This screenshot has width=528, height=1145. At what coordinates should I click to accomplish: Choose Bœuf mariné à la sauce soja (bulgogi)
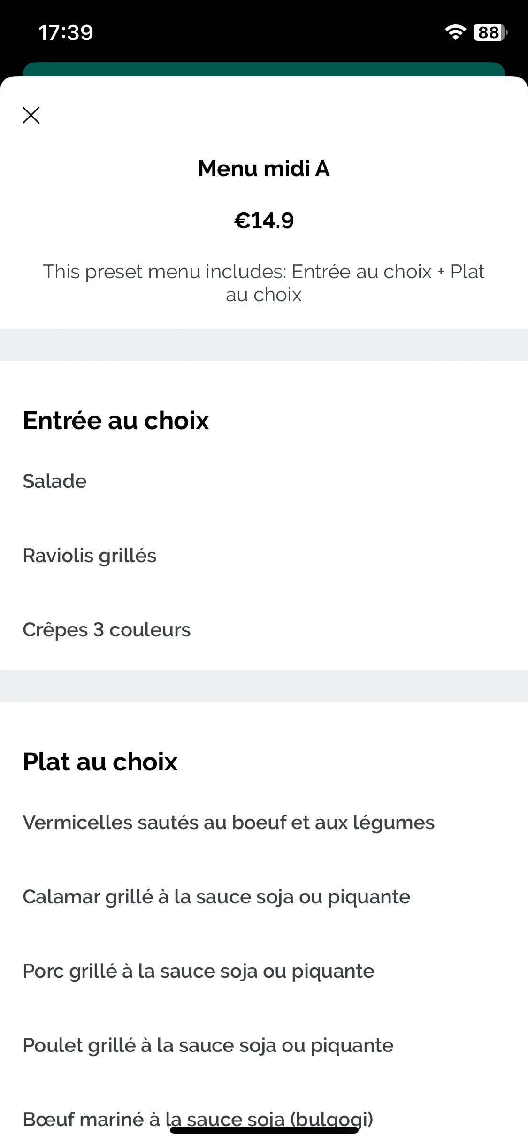click(264, 1120)
